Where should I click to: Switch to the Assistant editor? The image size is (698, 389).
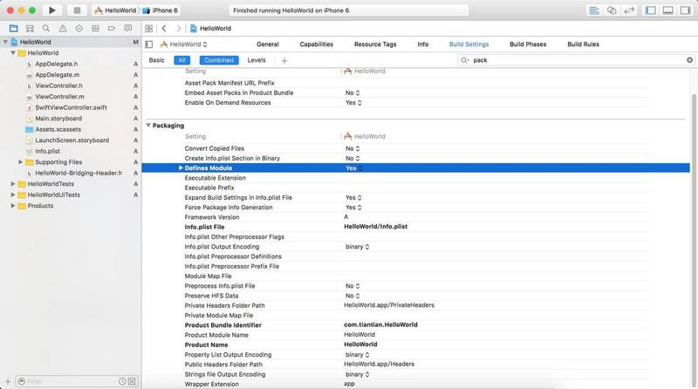pos(612,10)
